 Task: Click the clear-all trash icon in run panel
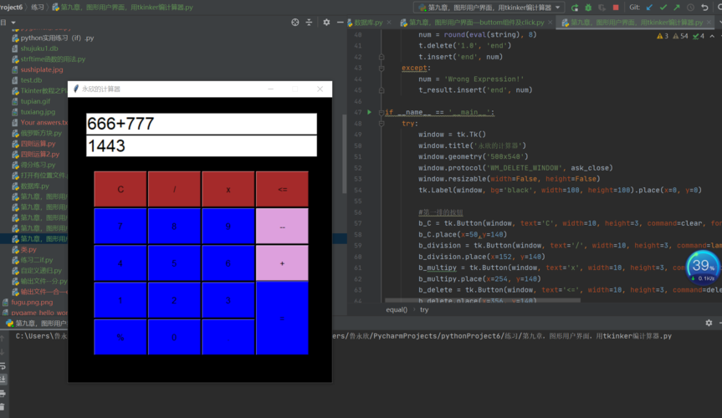(x=3, y=407)
